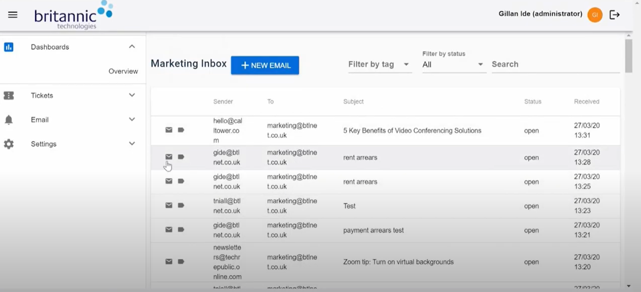
Task: Expand the Settings menu item
Action: pos(132,144)
